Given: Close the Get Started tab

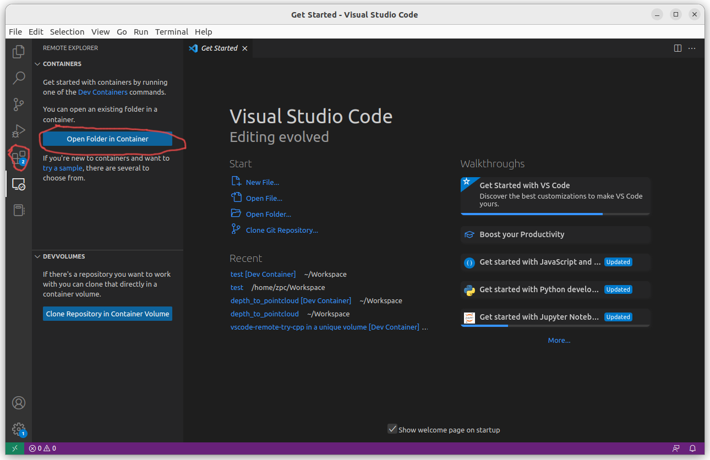Looking at the screenshot, I should tap(245, 48).
